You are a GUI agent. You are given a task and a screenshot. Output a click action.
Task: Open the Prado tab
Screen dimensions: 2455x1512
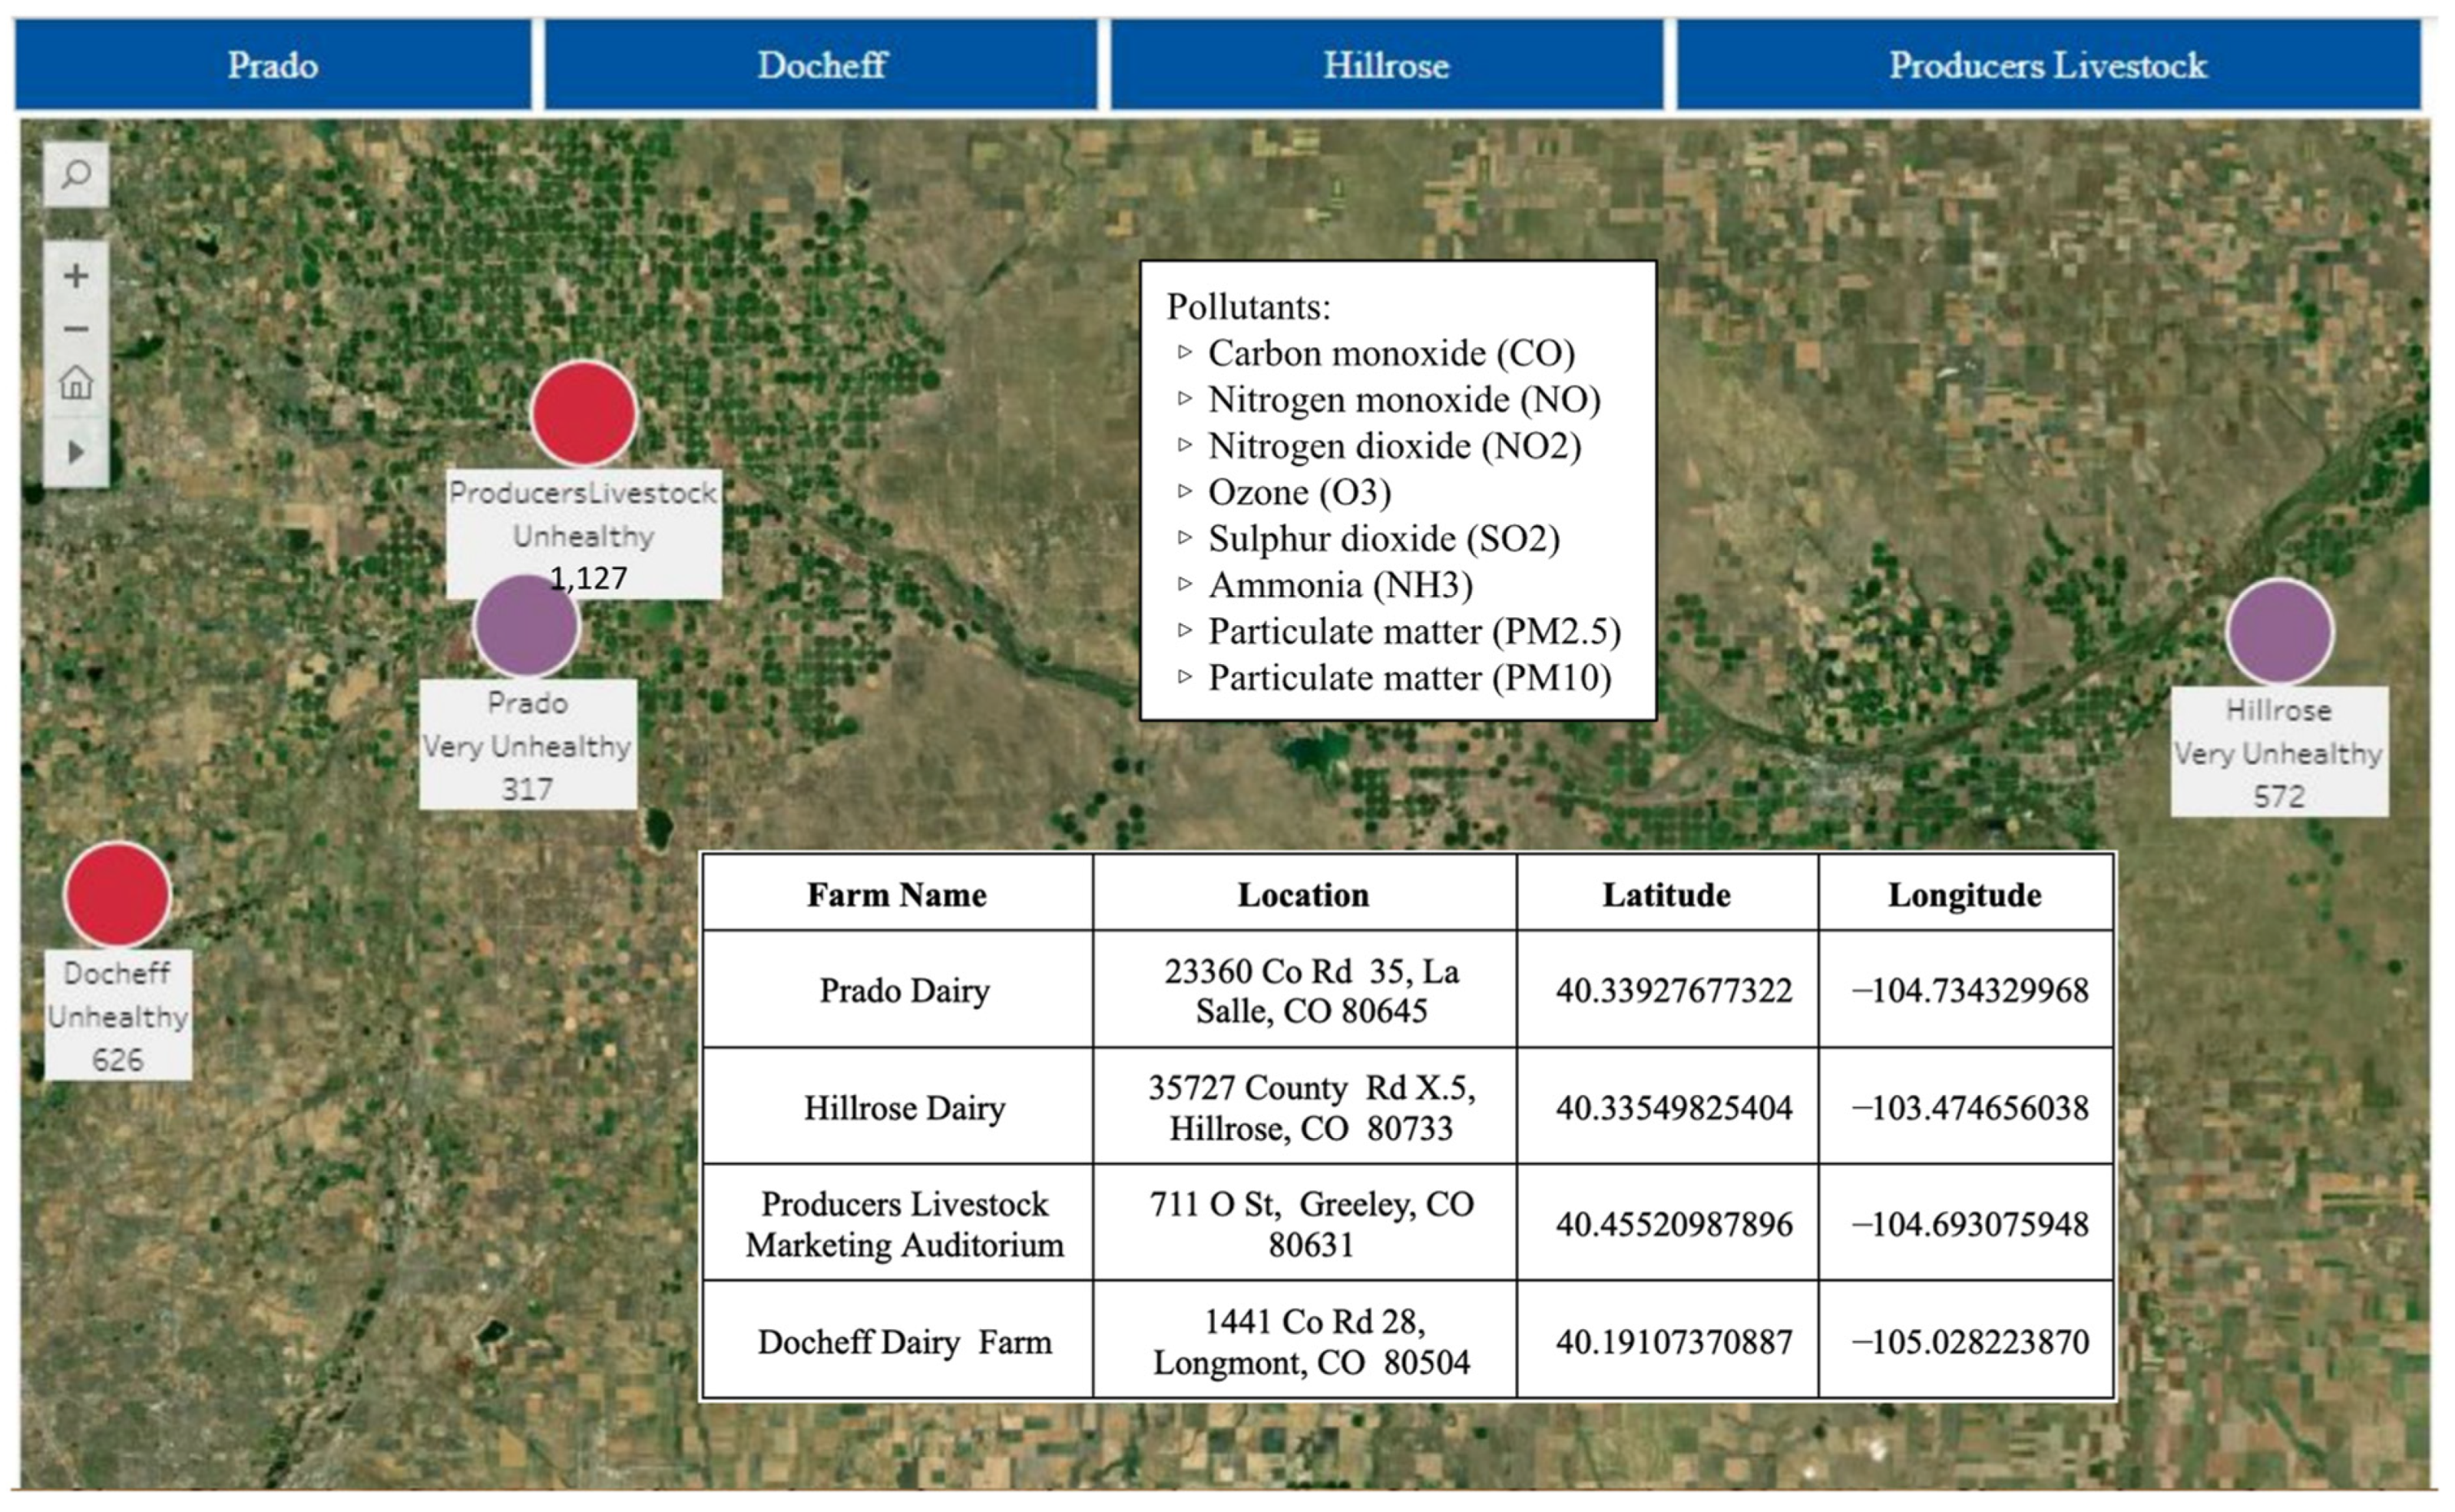point(272,65)
